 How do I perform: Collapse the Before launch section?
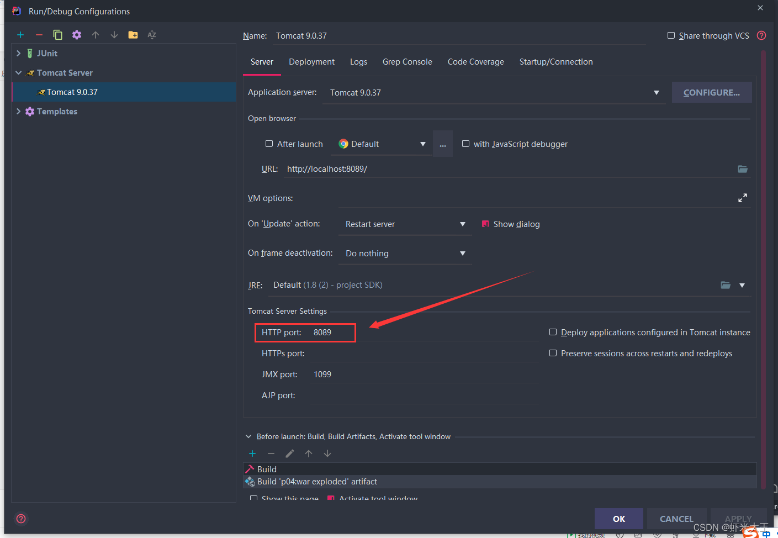pos(248,436)
